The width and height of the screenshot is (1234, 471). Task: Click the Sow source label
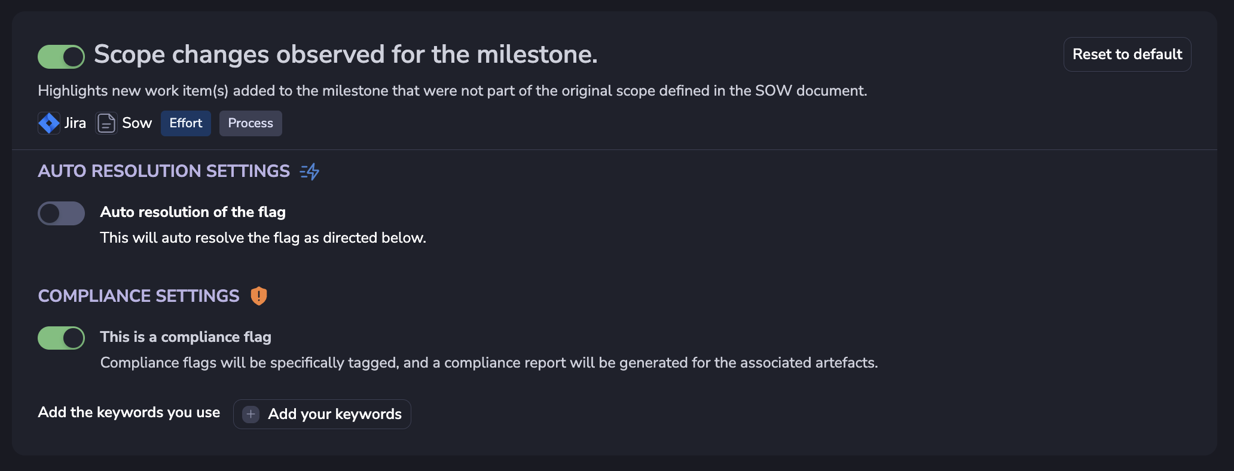[x=137, y=123]
